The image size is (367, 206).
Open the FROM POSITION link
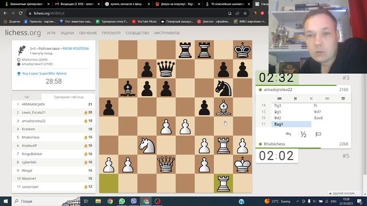click(x=76, y=49)
